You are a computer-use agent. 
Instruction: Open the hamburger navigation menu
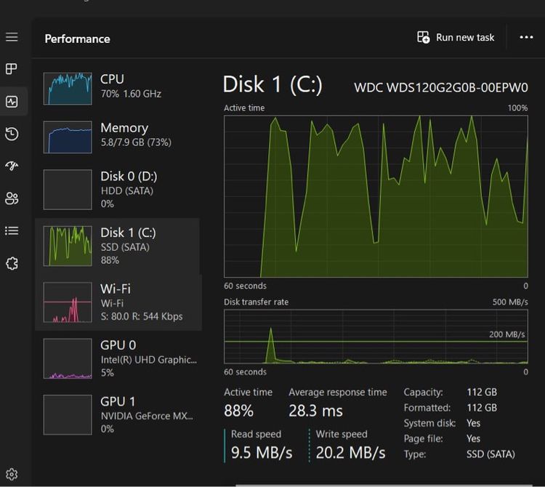(12, 37)
